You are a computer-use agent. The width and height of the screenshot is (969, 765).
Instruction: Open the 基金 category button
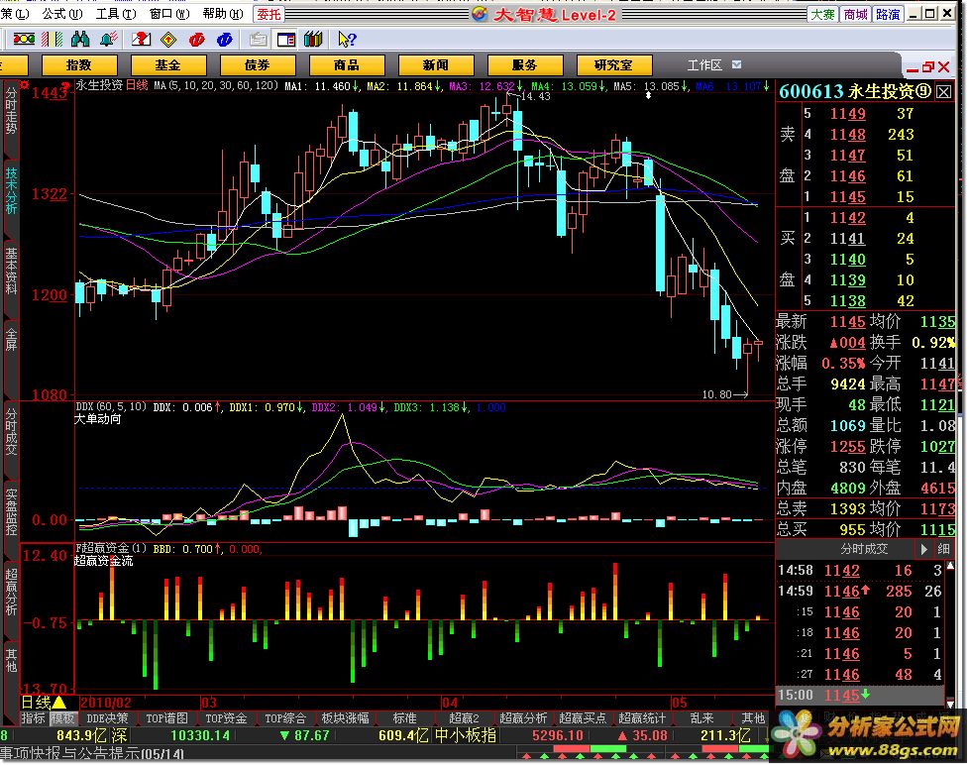(168, 65)
